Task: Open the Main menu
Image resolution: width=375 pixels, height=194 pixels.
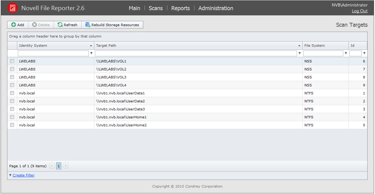Action: click(134, 8)
